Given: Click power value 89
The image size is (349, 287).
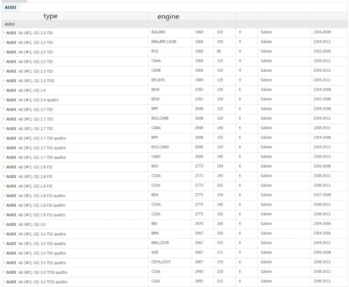Looking at the screenshot, I should click(x=219, y=51).
